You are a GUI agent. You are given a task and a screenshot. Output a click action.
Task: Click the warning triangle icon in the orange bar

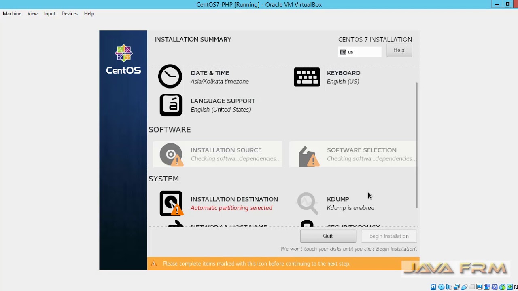click(153, 264)
